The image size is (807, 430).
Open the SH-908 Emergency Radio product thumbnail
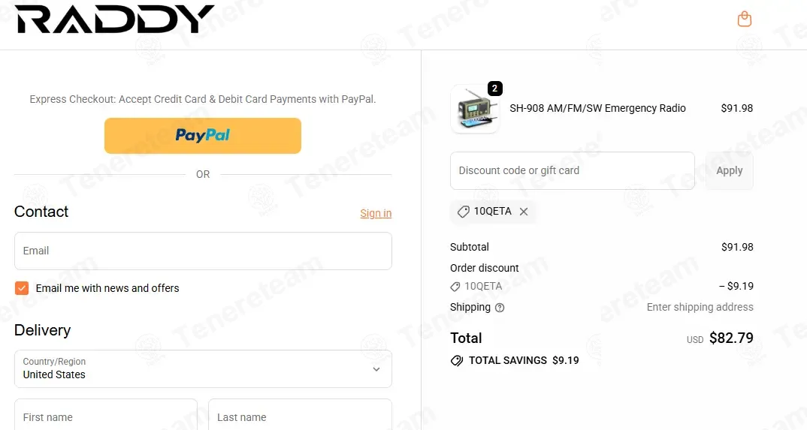[x=475, y=110]
